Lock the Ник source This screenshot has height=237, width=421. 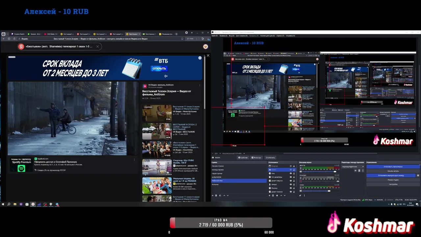[294, 173]
